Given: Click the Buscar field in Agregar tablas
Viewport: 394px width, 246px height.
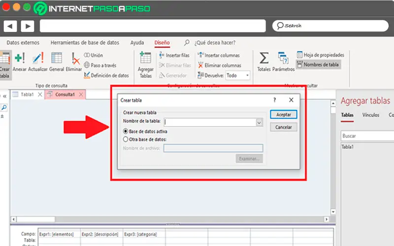Looking at the screenshot, I should tap(367, 136).
